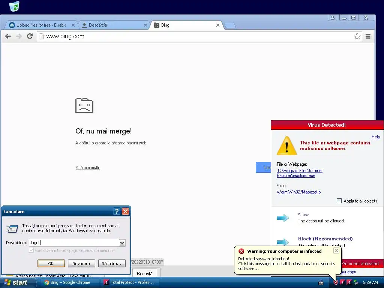
Task: Close the Descărcări tab
Action: (x=145, y=25)
